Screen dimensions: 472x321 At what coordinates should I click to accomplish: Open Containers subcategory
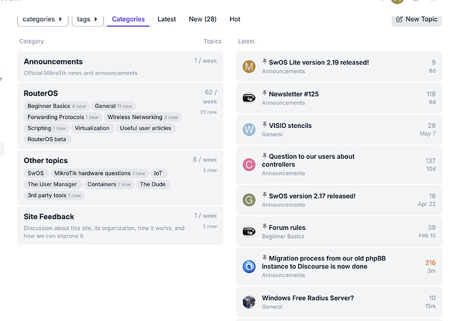click(x=109, y=184)
